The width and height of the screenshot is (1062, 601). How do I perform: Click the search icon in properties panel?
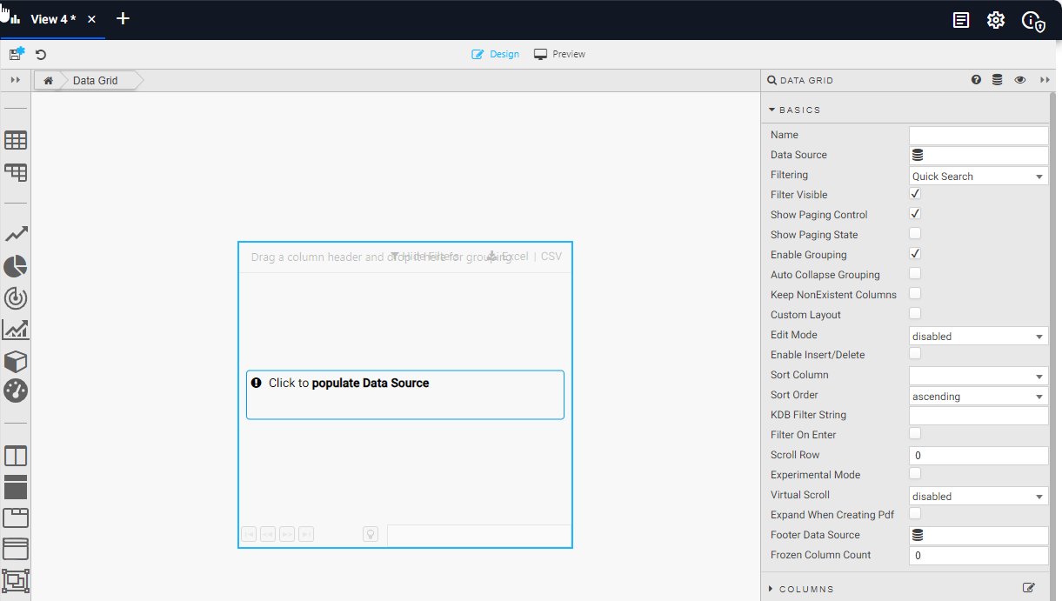771,80
